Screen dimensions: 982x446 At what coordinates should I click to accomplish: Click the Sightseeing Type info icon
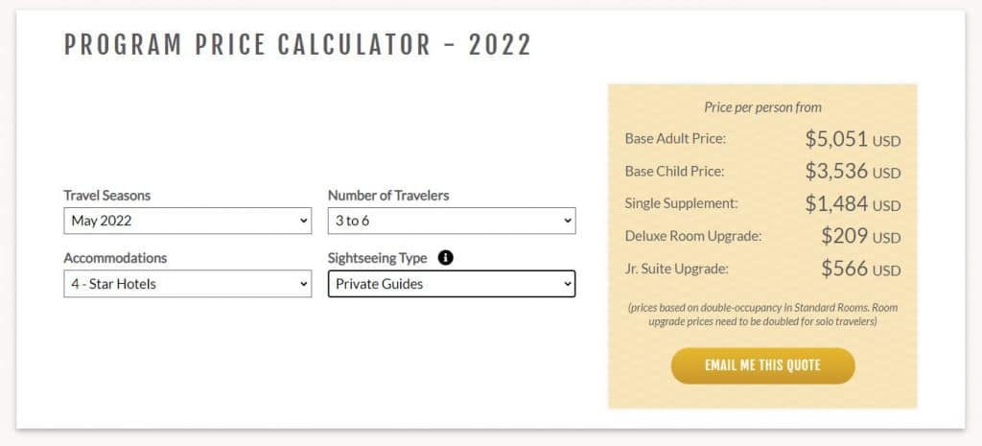click(x=446, y=258)
